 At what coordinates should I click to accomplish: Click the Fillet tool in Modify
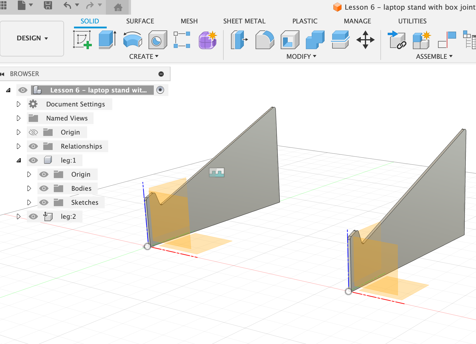(x=265, y=40)
